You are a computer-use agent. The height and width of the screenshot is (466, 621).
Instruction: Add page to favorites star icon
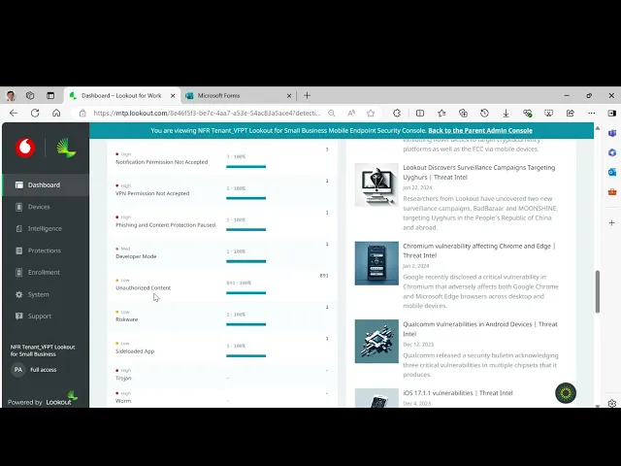pyautogui.click(x=371, y=114)
